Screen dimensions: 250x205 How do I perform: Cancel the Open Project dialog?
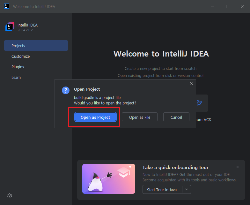point(176,117)
